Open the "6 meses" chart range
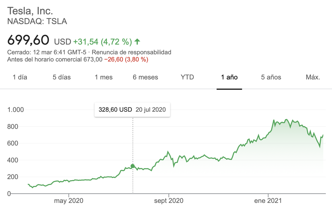 [x=145, y=77]
